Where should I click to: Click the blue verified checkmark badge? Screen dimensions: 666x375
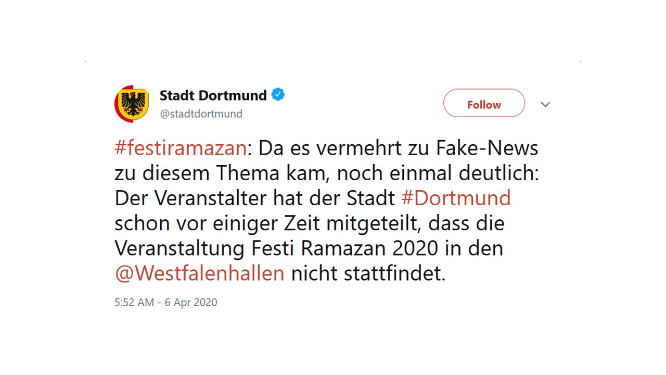278,95
